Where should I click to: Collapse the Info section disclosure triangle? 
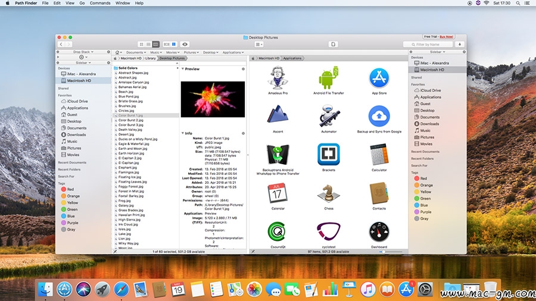[x=183, y=133]
